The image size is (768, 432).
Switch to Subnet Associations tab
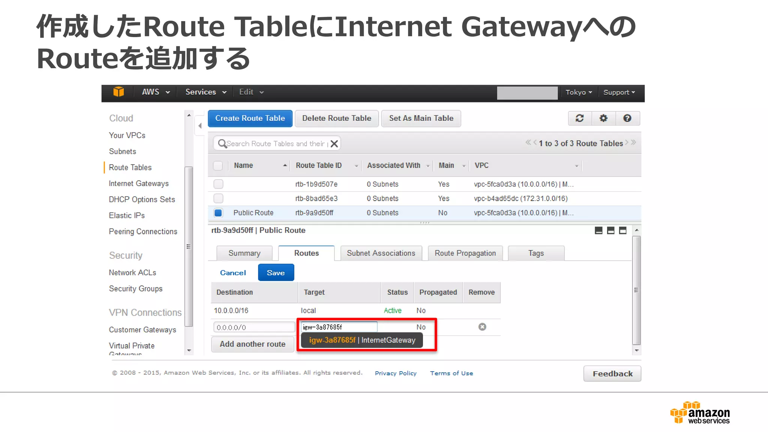click(x=381, y=253)
